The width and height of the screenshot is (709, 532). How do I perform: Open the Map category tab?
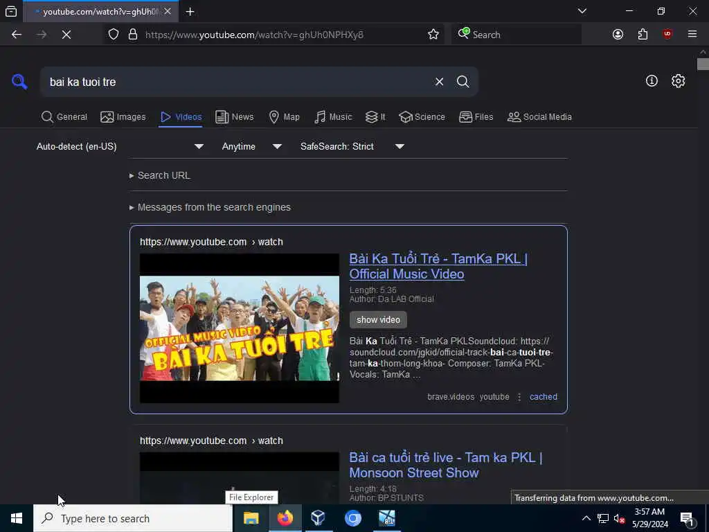(285, 116)
